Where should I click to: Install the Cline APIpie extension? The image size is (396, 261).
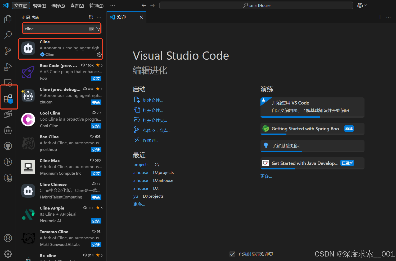point(96,221)
